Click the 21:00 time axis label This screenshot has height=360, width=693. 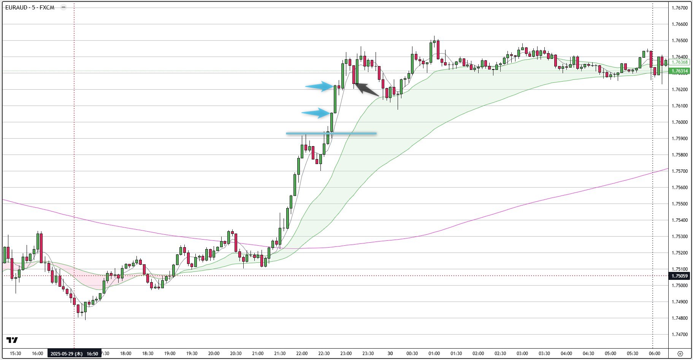click(258, 354)
